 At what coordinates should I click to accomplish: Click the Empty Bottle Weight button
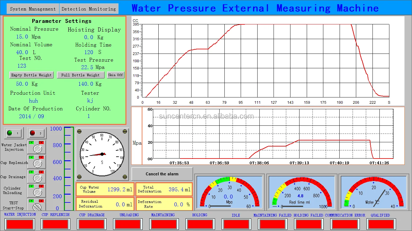(x=31, y=75)
